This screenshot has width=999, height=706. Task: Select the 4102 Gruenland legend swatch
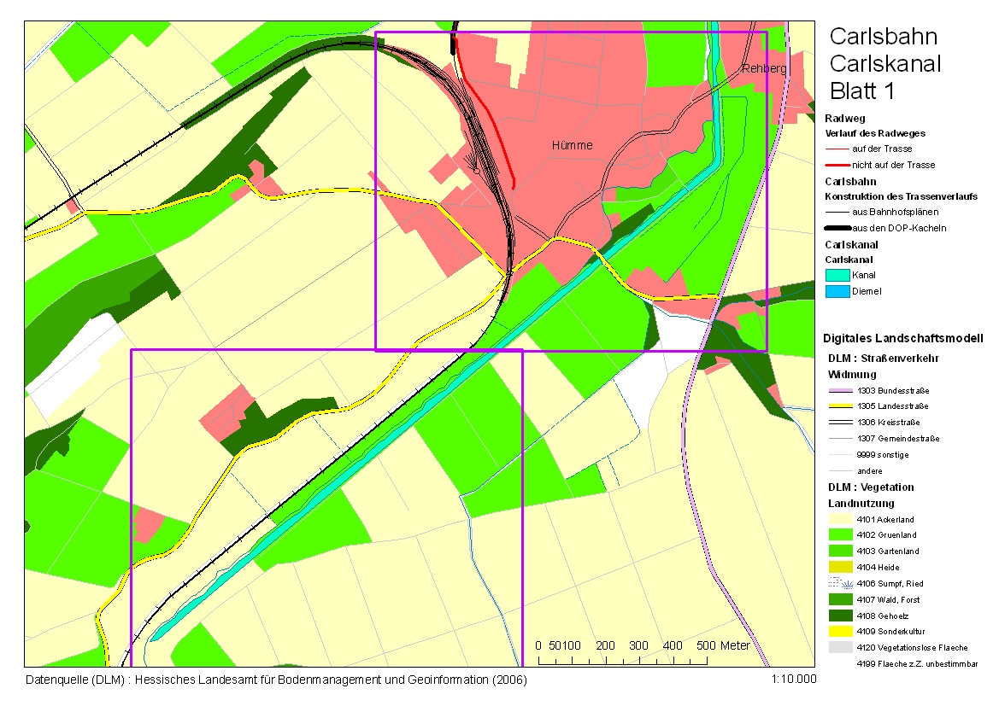[x=838, y=534]
